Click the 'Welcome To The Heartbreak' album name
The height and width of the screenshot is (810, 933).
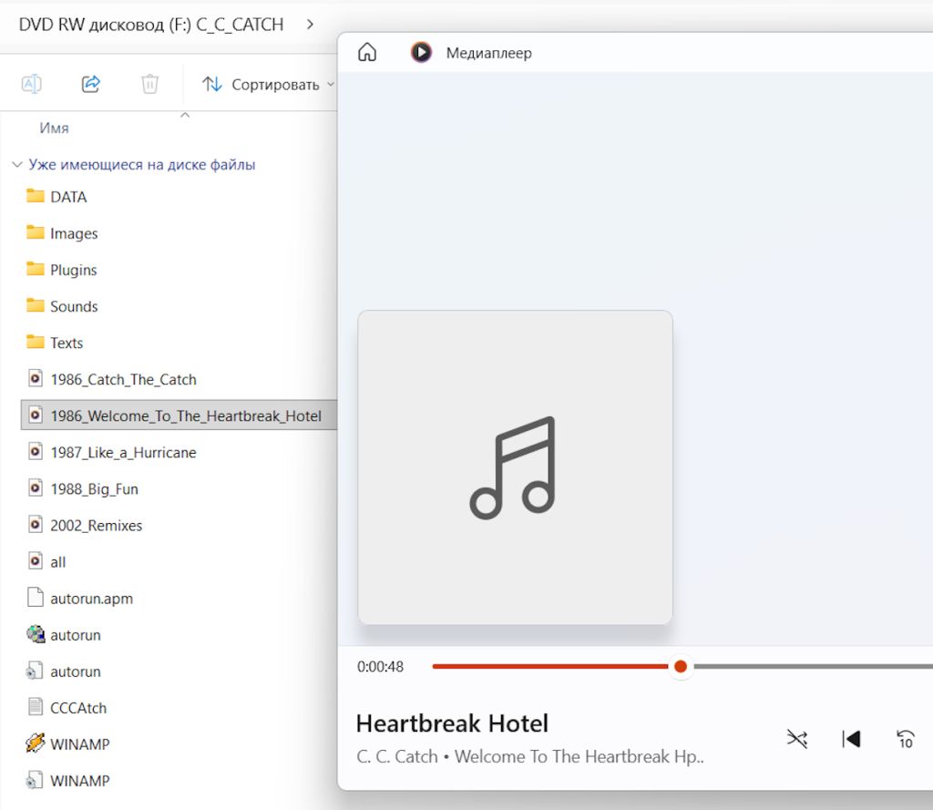coord(579,756)
